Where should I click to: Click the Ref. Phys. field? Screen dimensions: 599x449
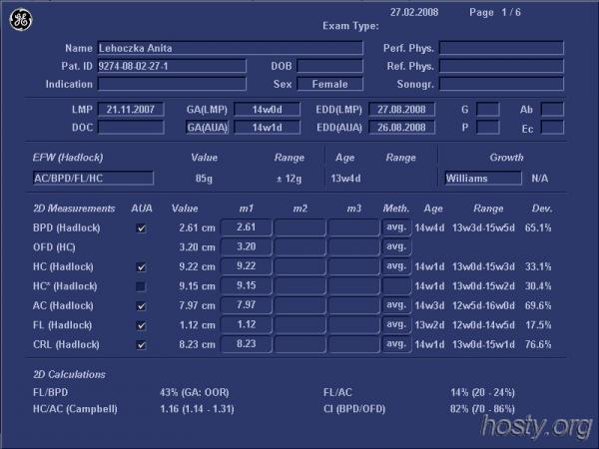tap(501, 66)
